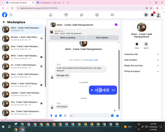Click large listing thumbnail in right panel
The image size is (165, 132).
(142, 27)
